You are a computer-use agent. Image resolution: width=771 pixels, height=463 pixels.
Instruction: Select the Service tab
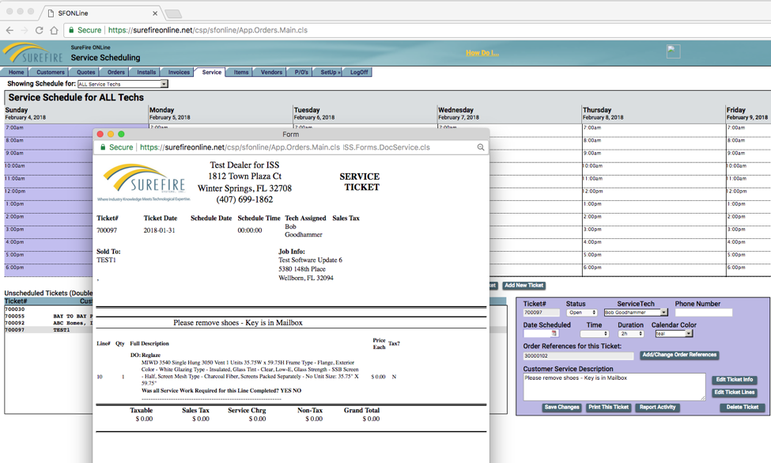211,72
